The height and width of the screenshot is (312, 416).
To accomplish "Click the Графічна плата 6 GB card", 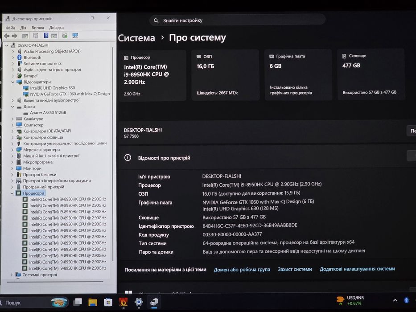I will pos(298,75).
